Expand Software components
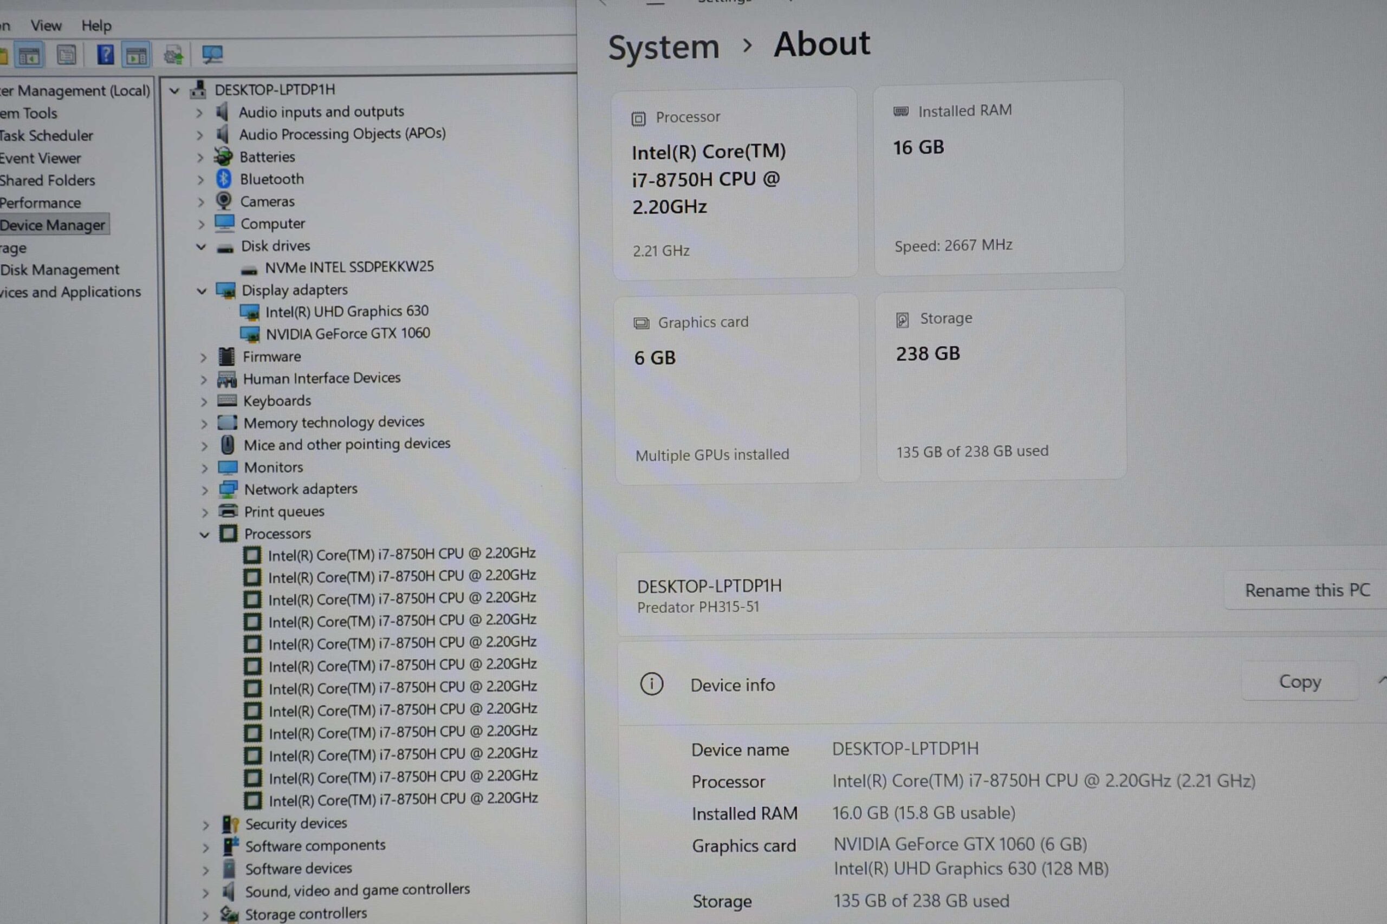The image size is (1387, 924). point(206,848)
